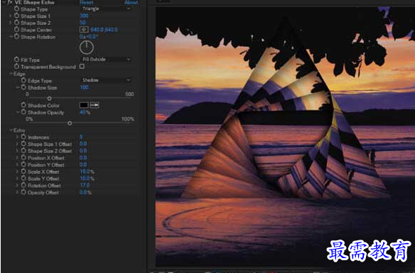The width and height of the screenshot is (415, 273).
Task: Click the Shape Rotation angle value
Action: pyautogui.click(x=89, y=36)
